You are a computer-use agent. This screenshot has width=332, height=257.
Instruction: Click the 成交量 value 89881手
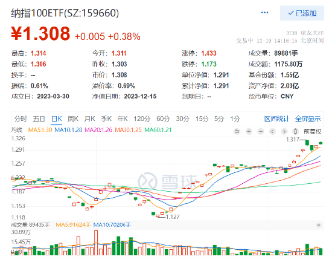(286, 53)
